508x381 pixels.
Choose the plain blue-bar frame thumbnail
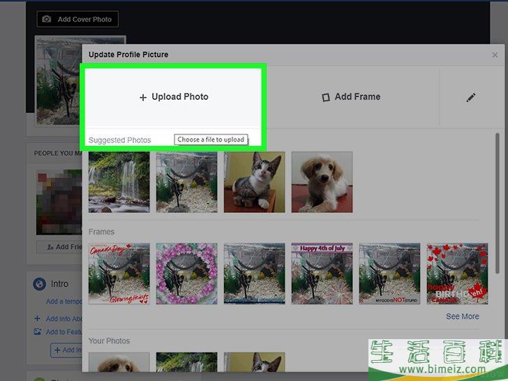point(254,274)
